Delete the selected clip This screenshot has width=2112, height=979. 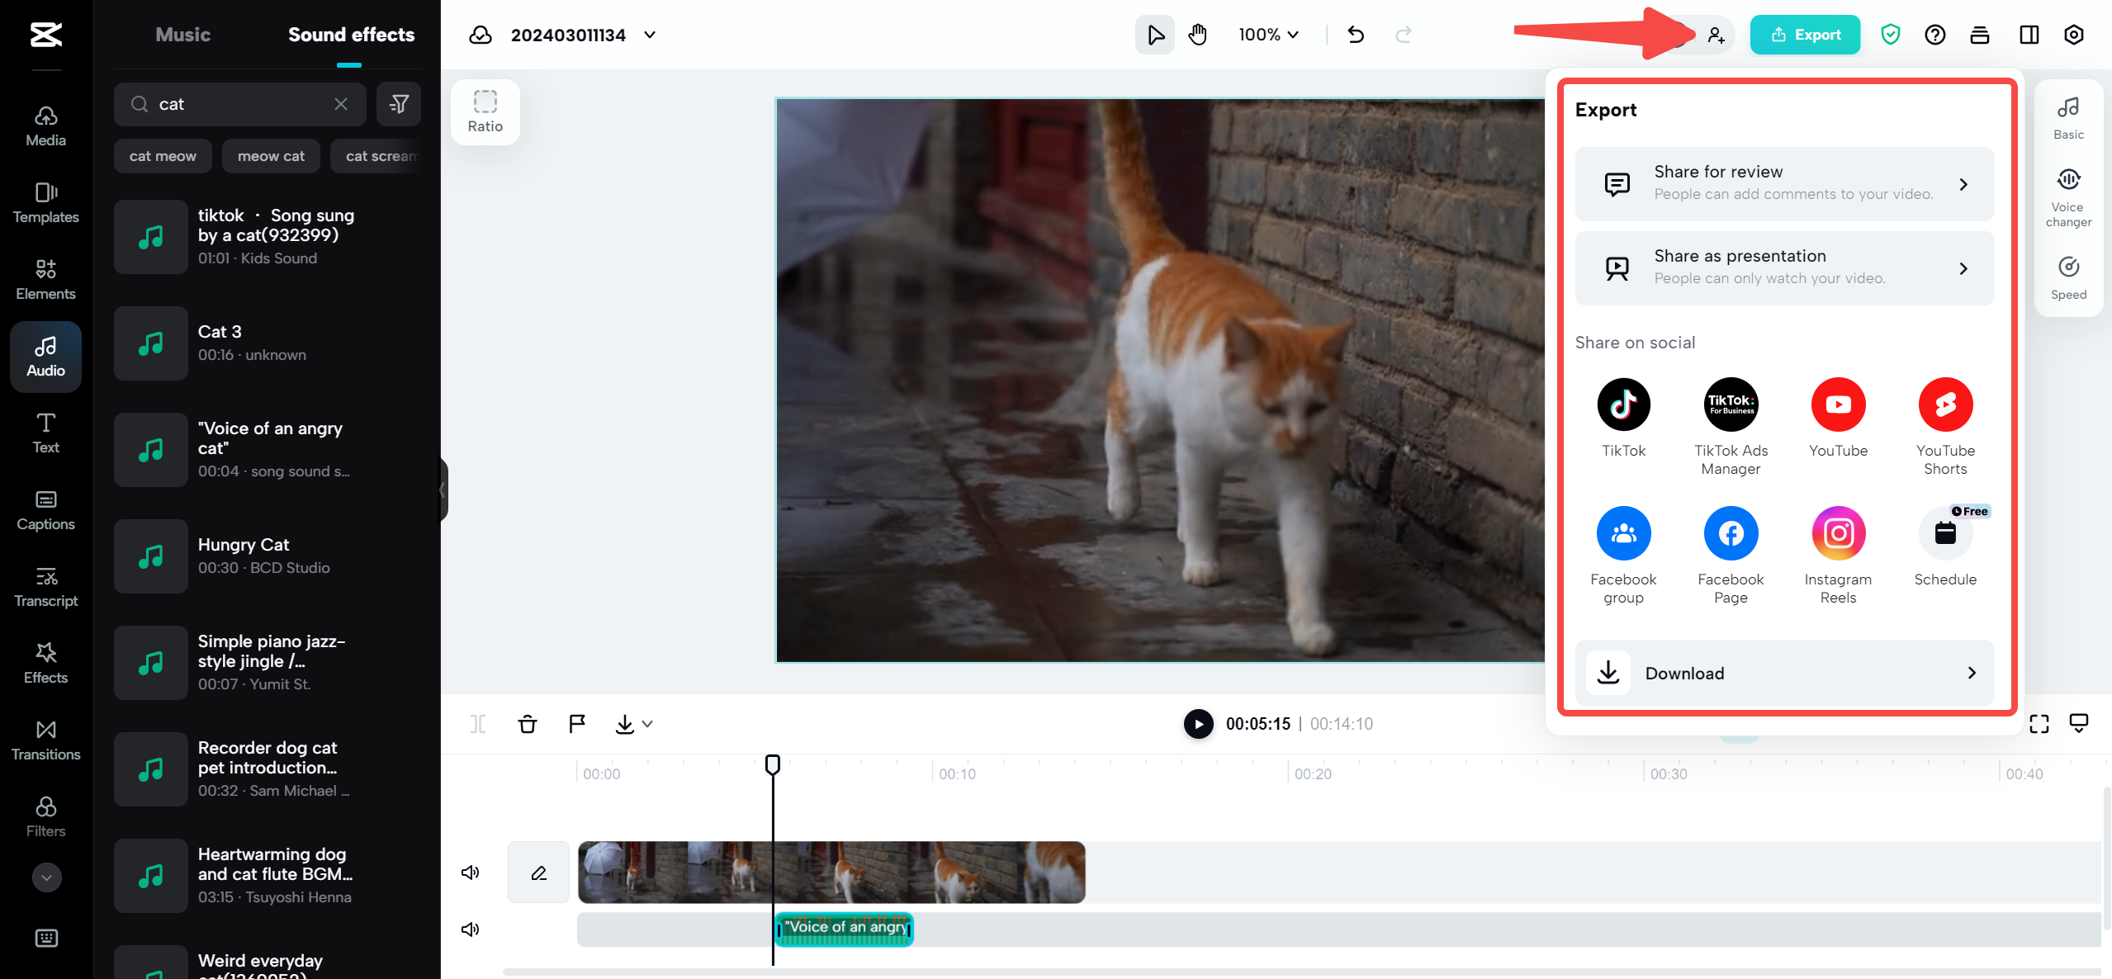528,723
